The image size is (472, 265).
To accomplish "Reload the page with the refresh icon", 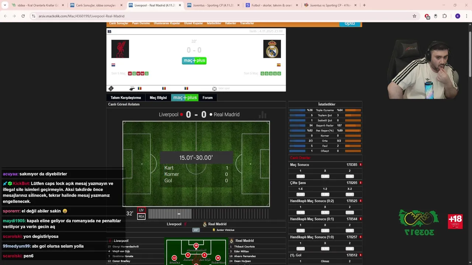I will coord(23,16).
